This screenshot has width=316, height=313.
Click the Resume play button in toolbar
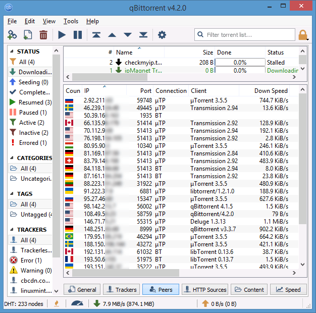(62, 35)
